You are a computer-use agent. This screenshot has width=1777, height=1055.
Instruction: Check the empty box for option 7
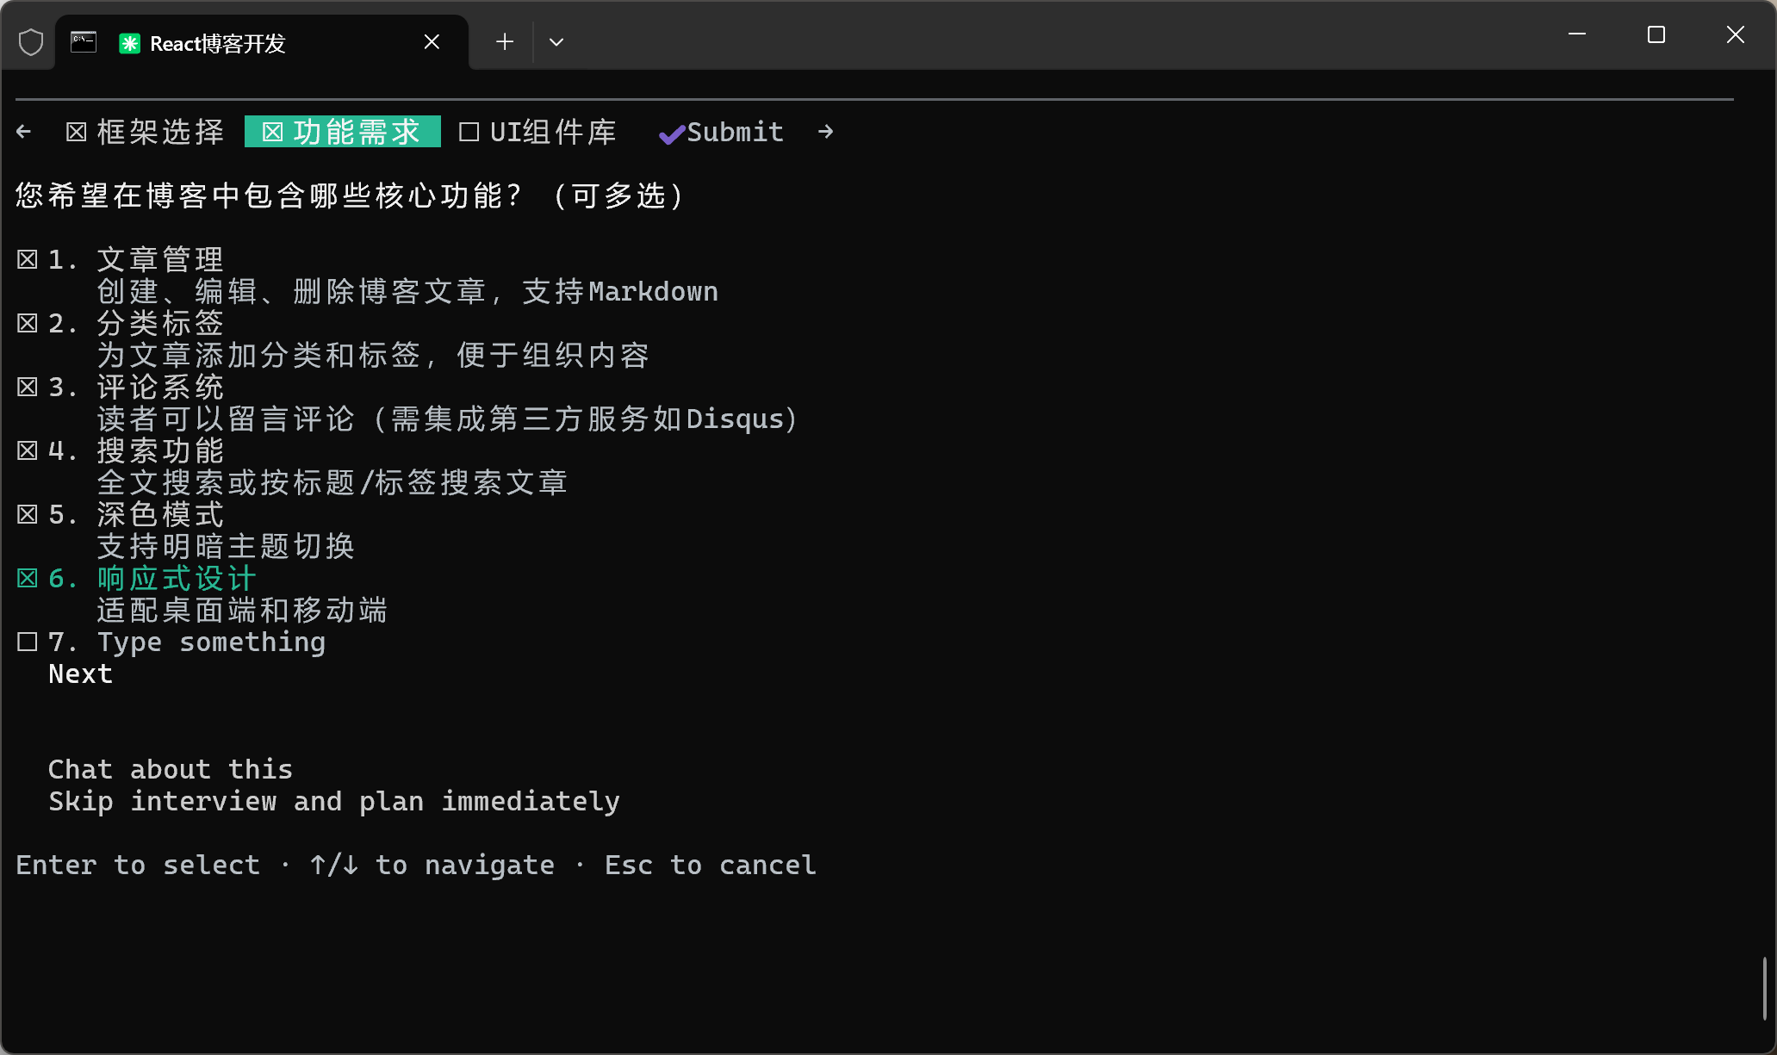pyautogui.click(x=28, y=642)
